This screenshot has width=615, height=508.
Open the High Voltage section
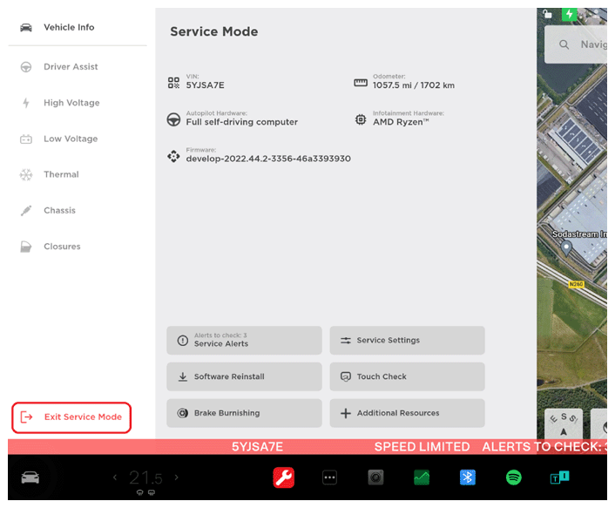(71, 103)
